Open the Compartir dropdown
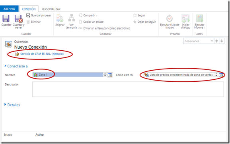Viewport: 230px width, 144px height. 88,15
